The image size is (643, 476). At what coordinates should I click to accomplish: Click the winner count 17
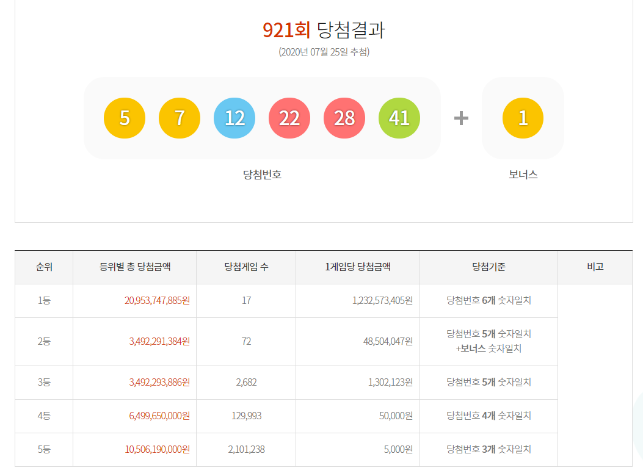246,300
